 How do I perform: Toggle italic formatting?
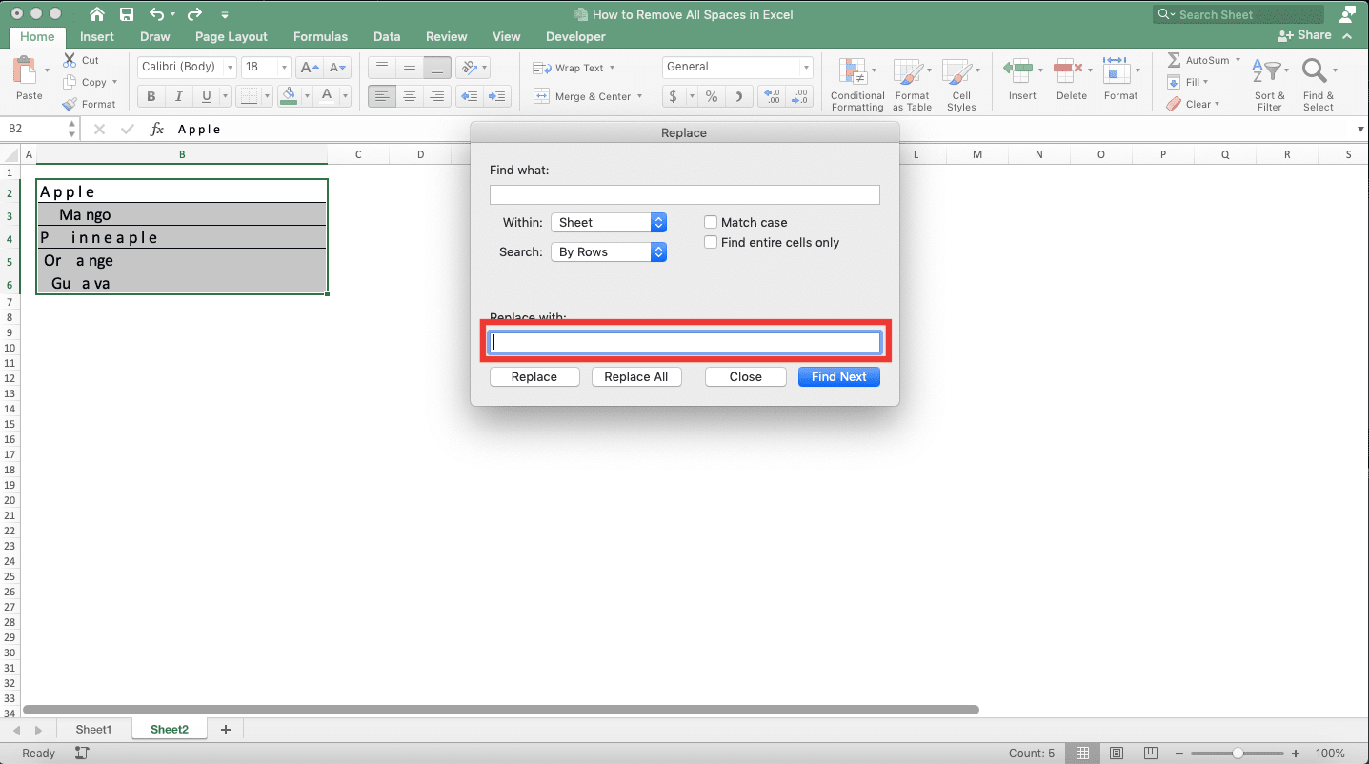click(x=178, y=96)
